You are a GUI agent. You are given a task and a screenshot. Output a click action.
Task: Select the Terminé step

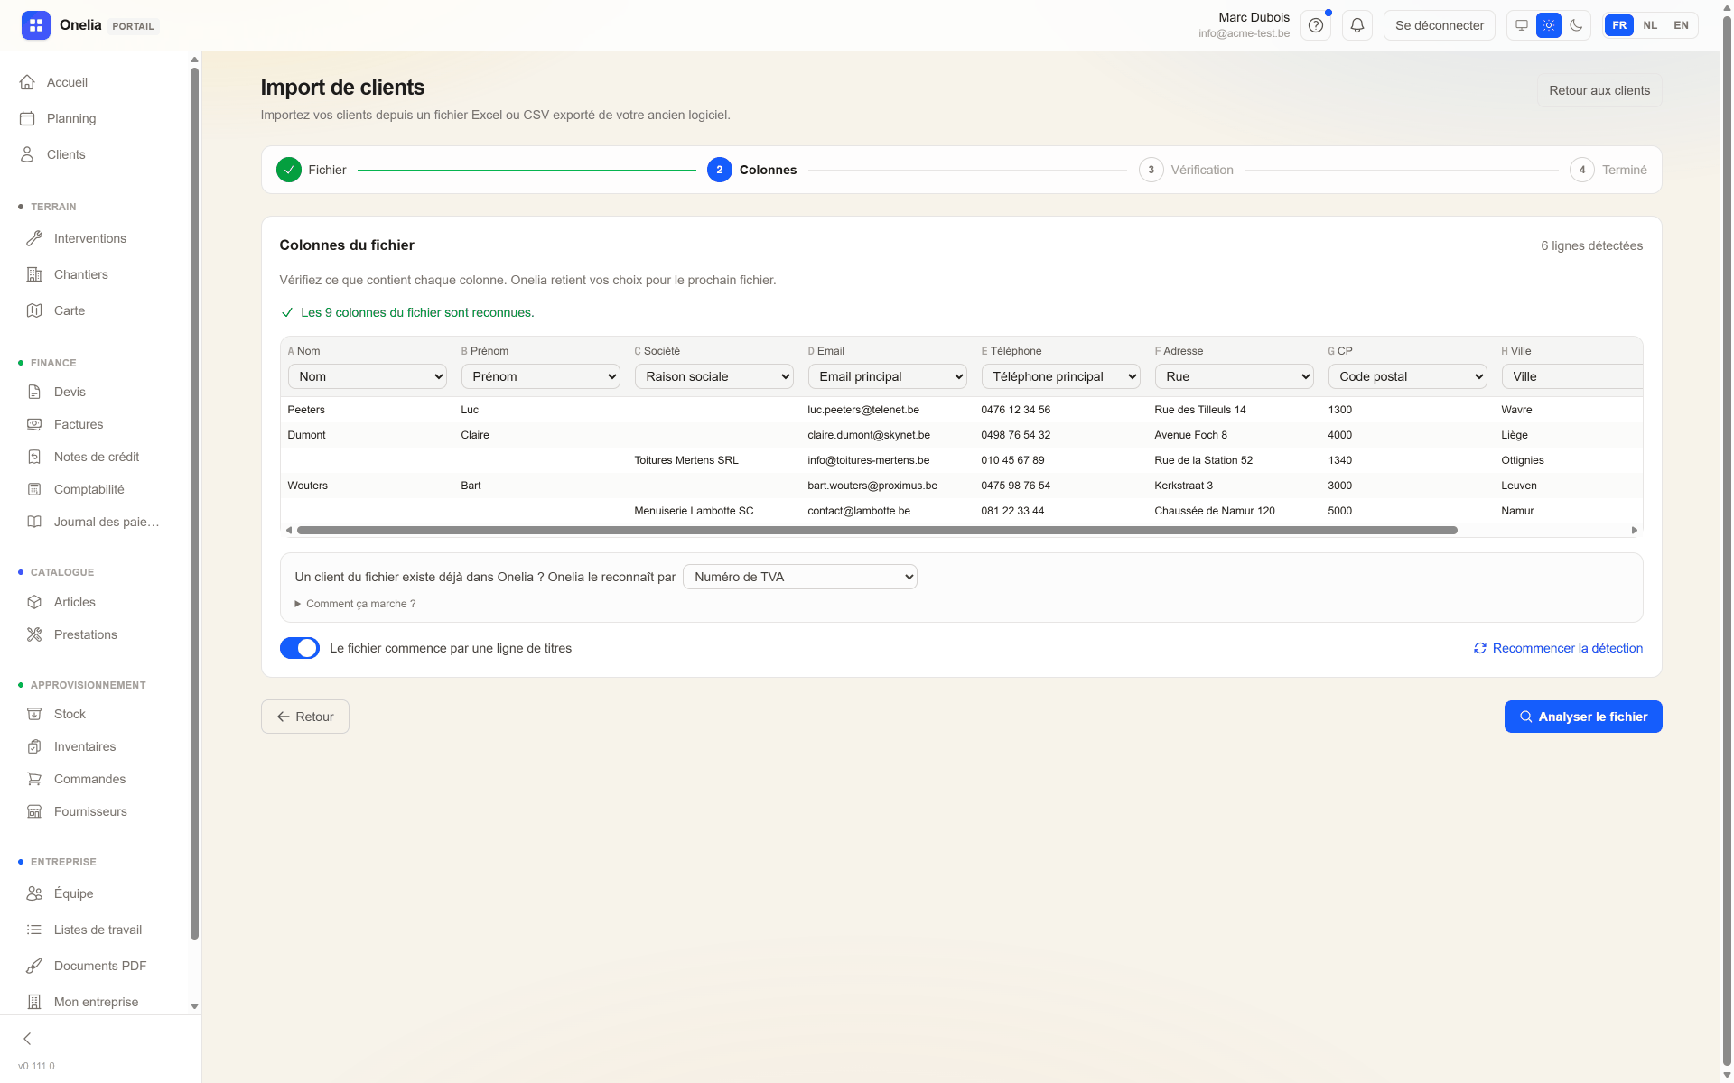click(x=1608, y=170)
